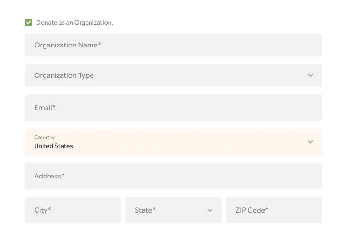Uncheck the Donate as an Organization checkbox

pos(28,22)
